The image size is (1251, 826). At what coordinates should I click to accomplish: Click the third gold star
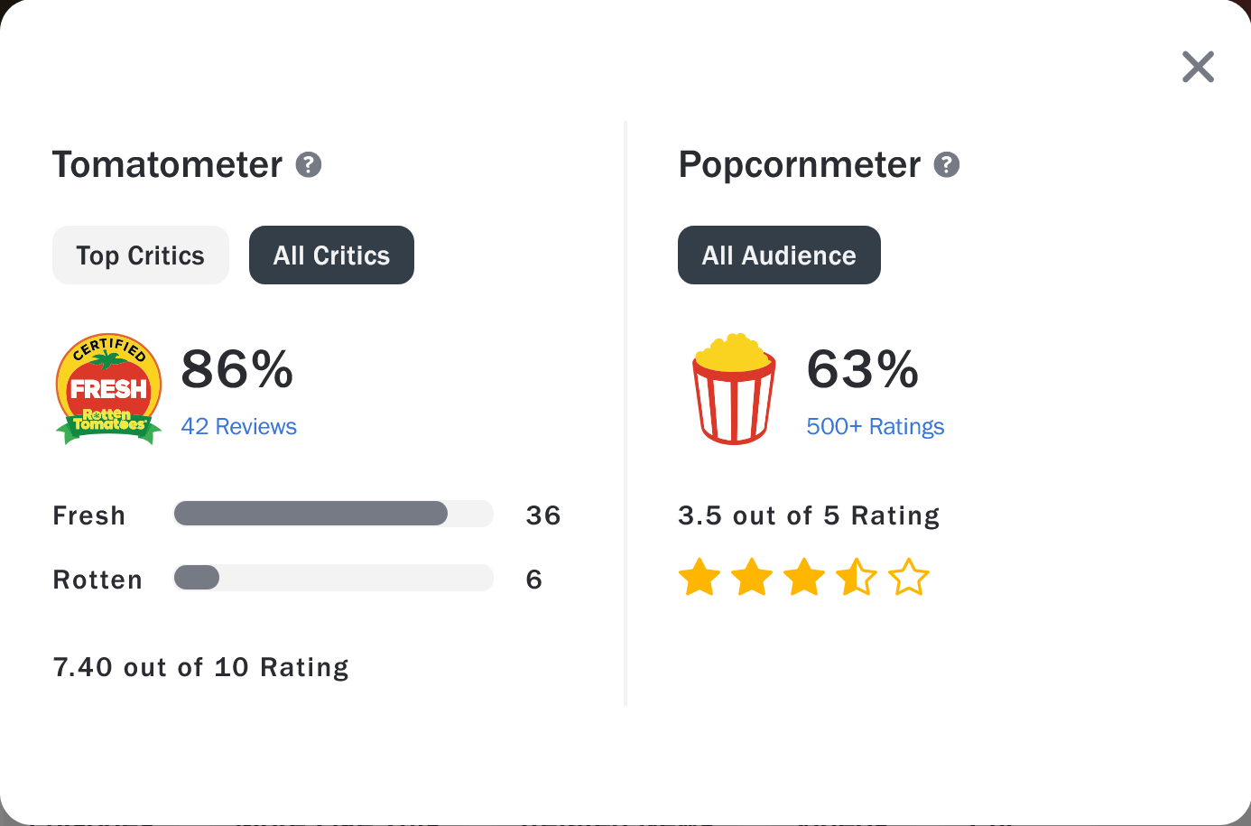point(804,578)
